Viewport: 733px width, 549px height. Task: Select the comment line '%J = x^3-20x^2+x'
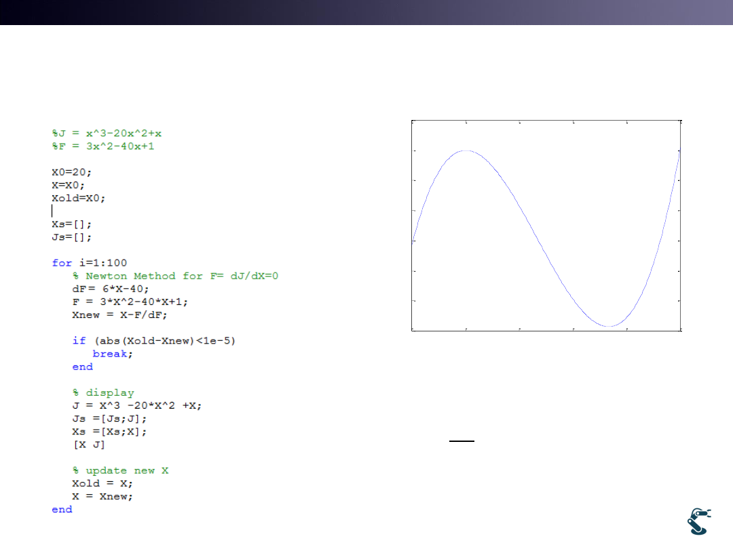[x=107, y=134]
